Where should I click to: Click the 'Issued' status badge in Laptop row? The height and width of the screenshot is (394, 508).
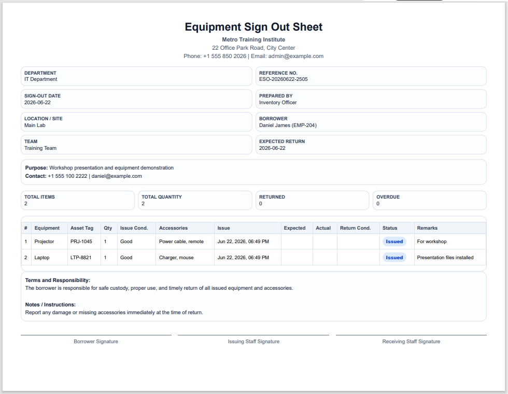click(x=394, y=258)
